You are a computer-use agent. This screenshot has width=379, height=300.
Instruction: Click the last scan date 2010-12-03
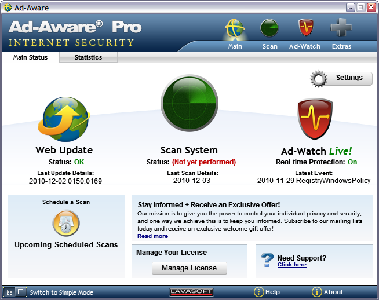192,181
